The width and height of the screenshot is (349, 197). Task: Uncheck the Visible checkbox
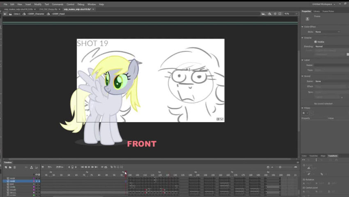[x=315, y=42]
